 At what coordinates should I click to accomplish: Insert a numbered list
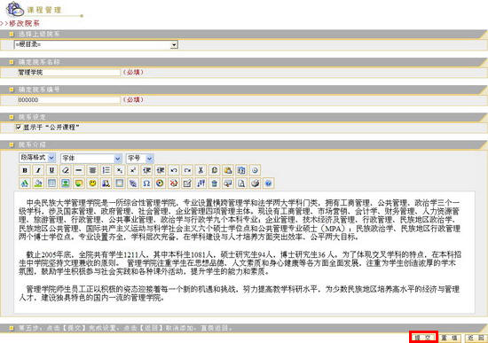[106, 170]
